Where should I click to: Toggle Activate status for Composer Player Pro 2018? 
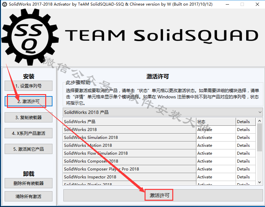click(216, 169)
